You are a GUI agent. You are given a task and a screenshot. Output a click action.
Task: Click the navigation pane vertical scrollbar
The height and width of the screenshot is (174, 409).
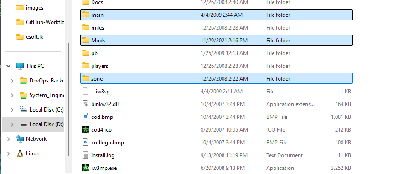click(x=68, y=99)
